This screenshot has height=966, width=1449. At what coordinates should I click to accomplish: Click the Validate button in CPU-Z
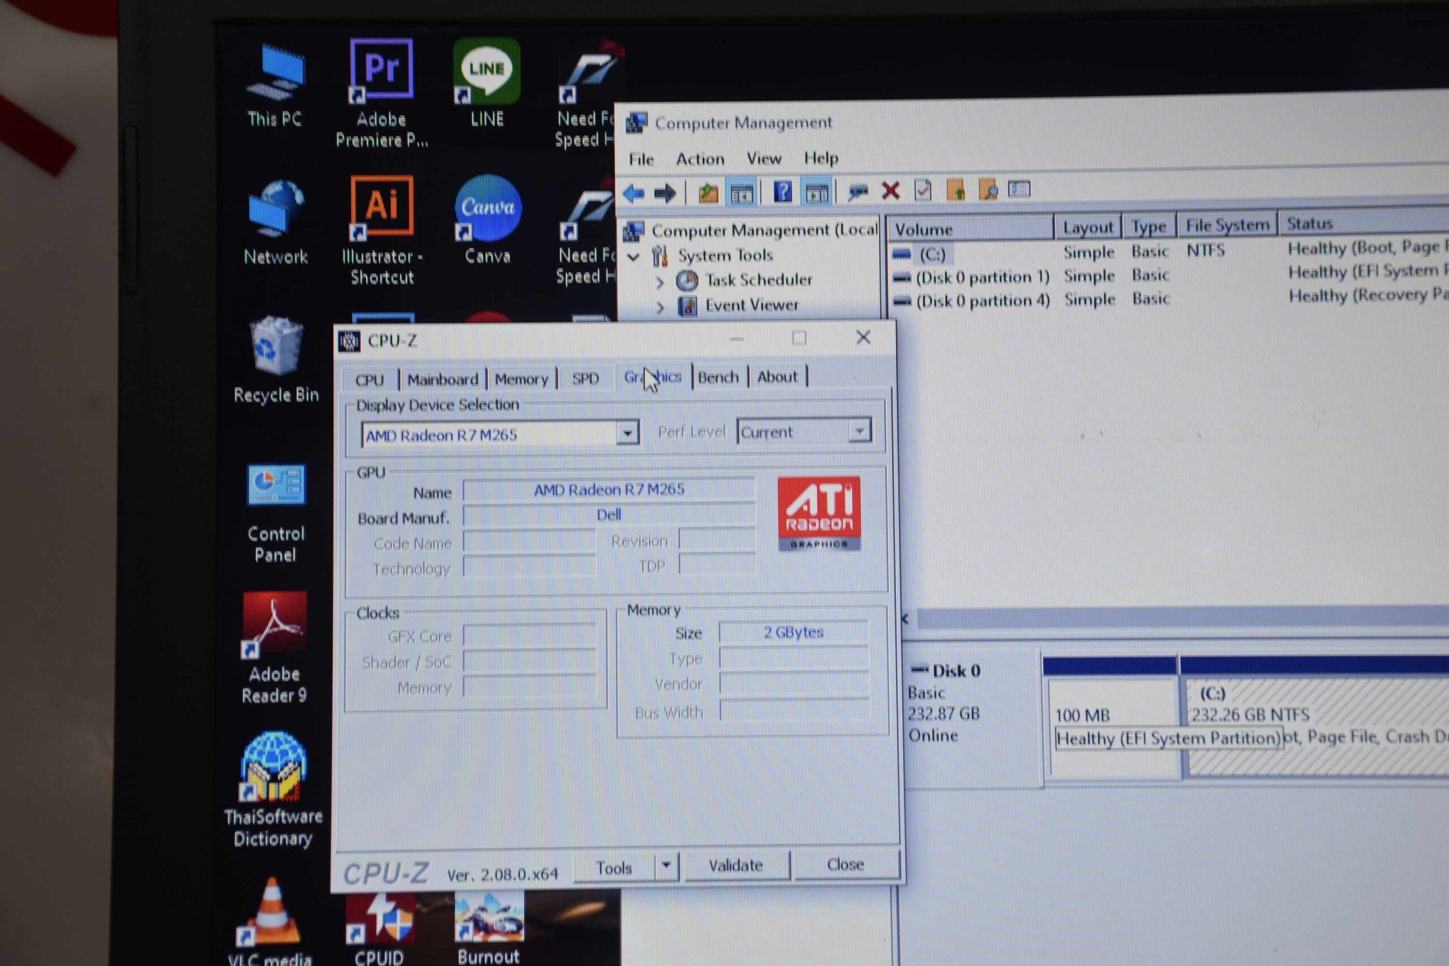(736, 866)
